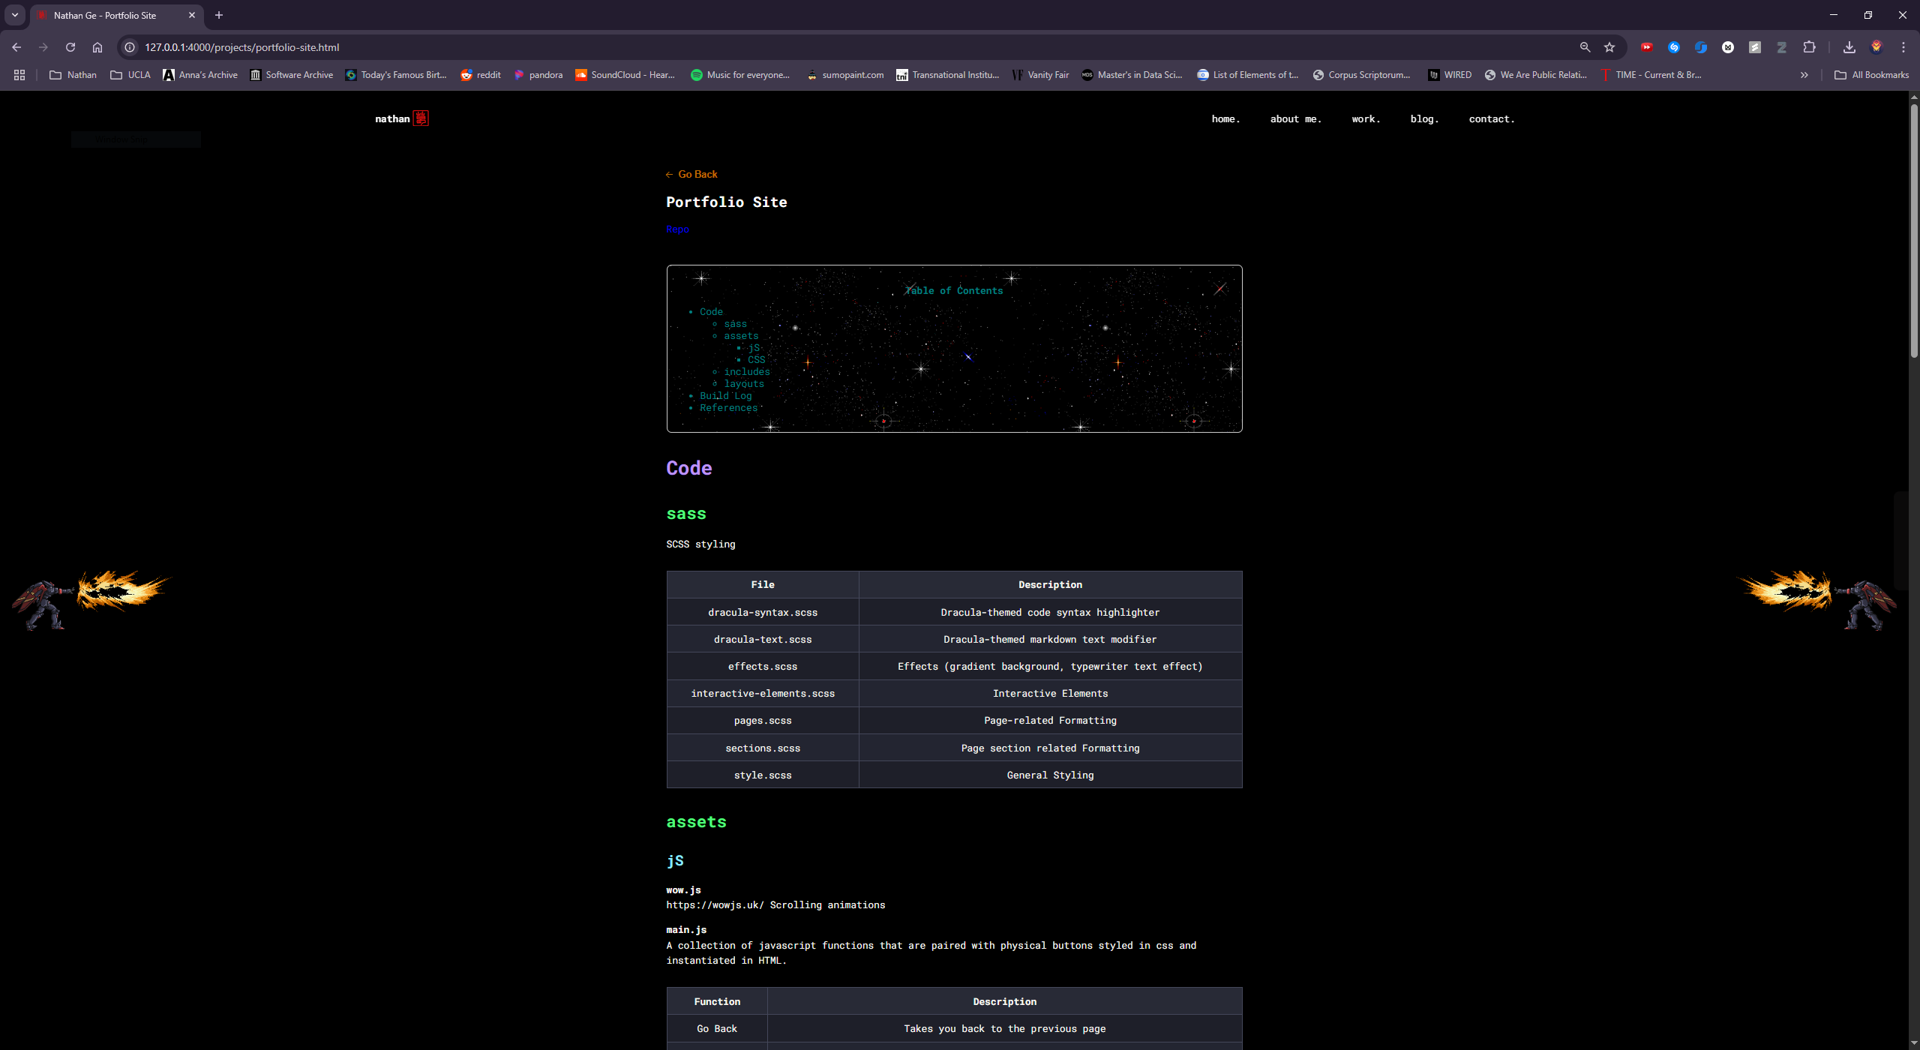Expand the tab search dropdown arrow
Image resolution: width=1920 pixels, height=1050 pixels.
(x=15, y=15)
